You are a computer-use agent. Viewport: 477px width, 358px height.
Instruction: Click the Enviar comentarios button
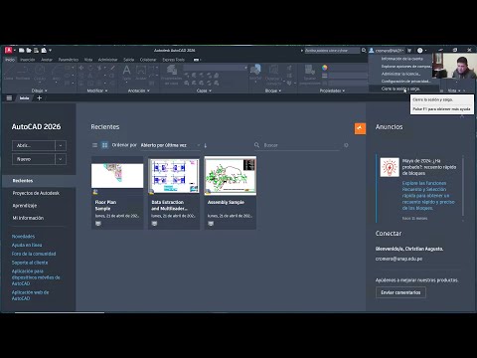tap(400, 292)
